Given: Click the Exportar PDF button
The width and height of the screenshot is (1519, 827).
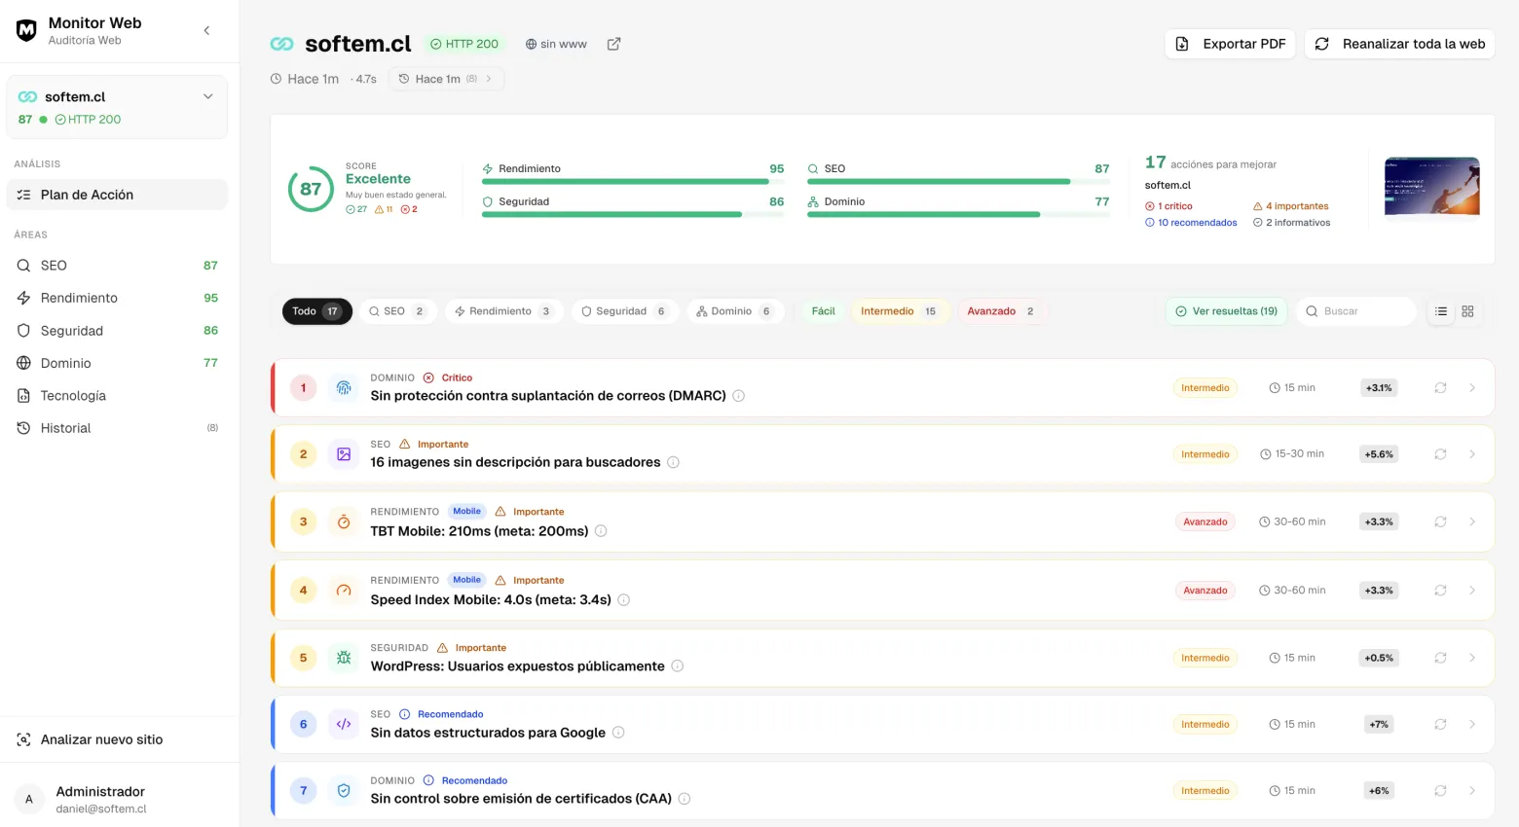Looking at the screenshot, I should [x=1230, y=44].
